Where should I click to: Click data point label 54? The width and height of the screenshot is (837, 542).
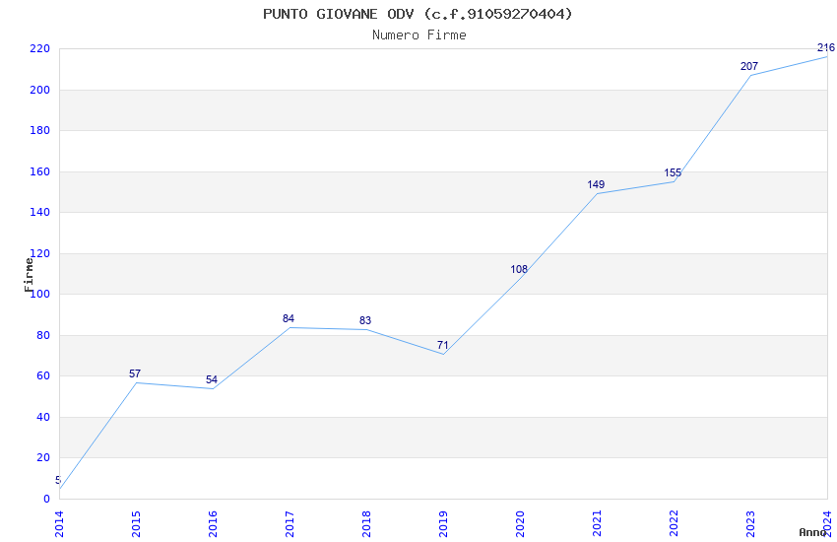[212, 379]
